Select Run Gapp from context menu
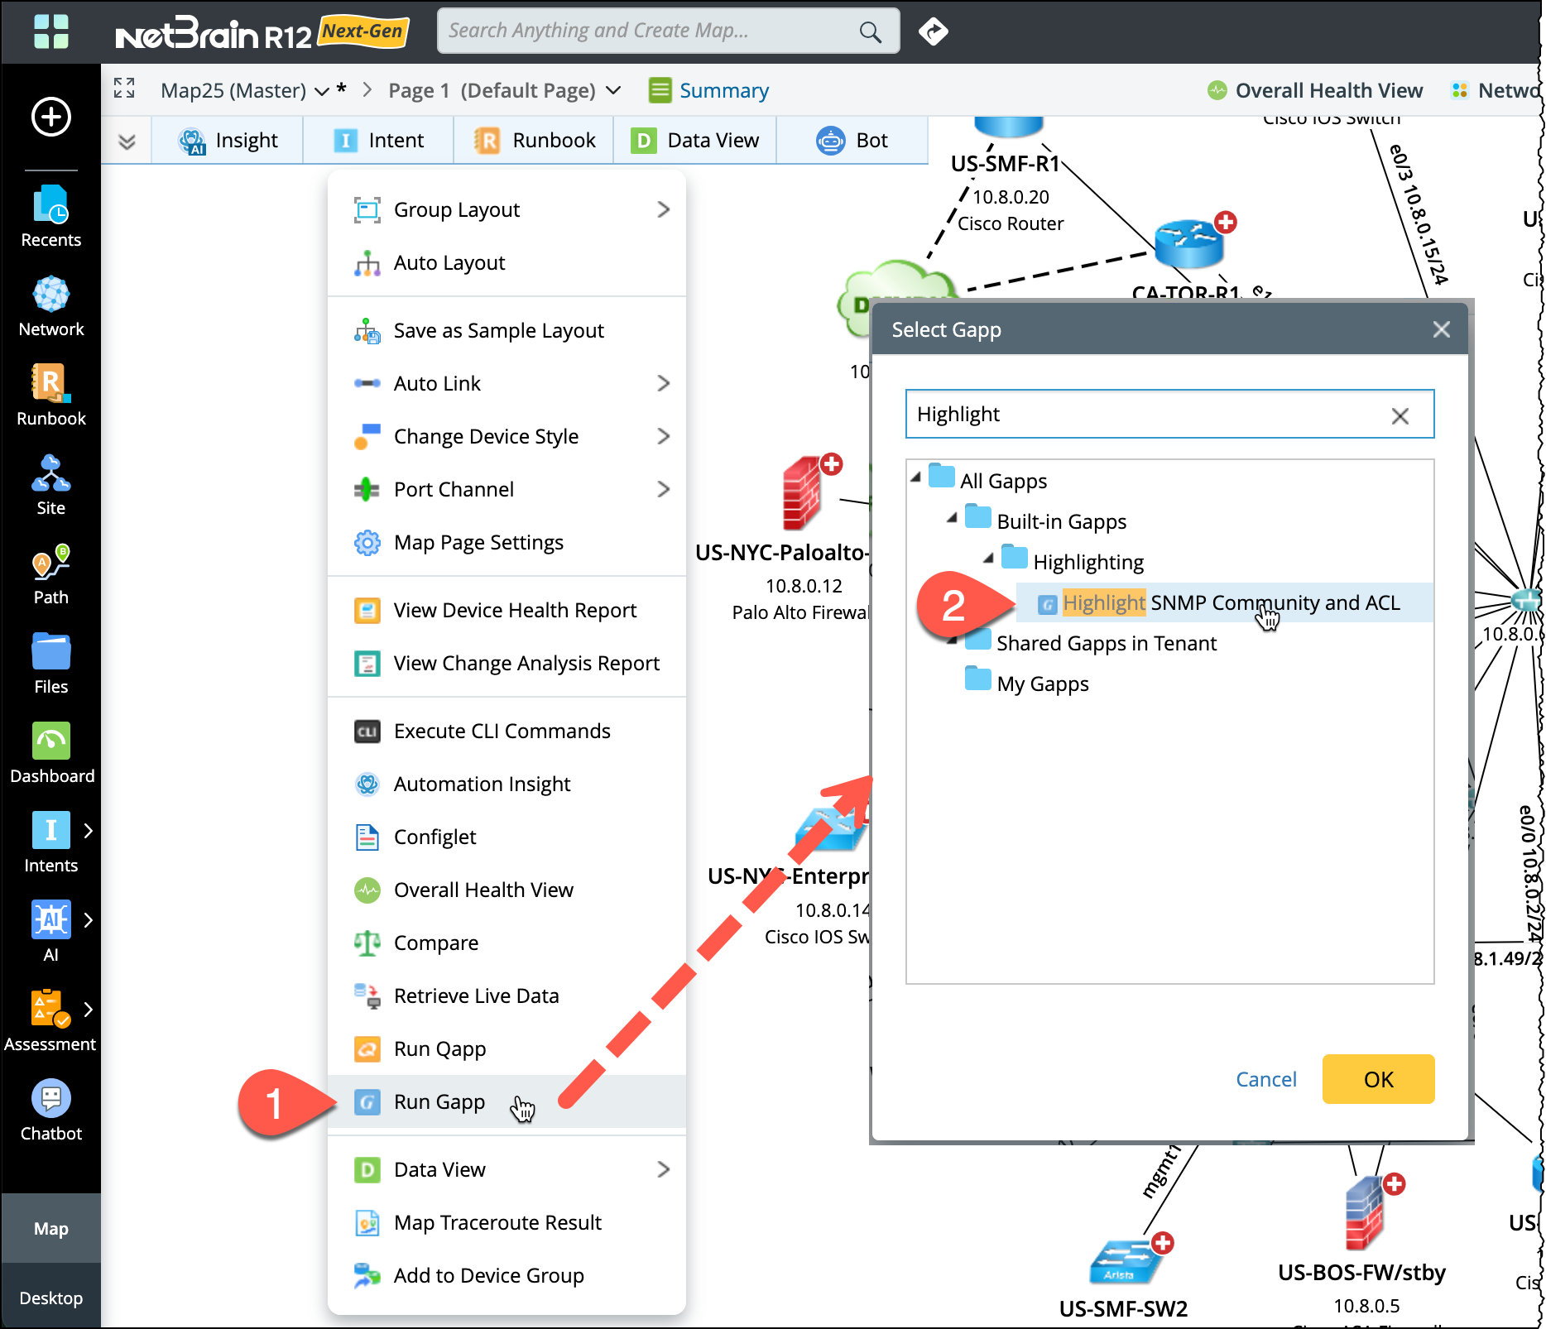 point(439,1101)
